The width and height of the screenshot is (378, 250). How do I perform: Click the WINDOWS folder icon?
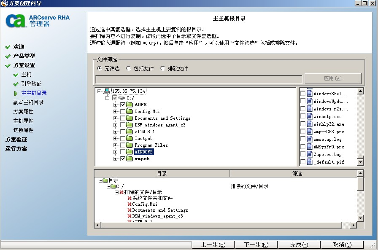(130, 152)
